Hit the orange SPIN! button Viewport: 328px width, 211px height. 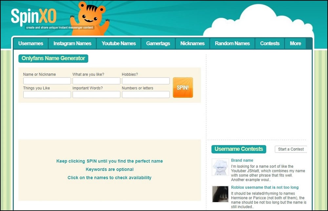click(183, 88)
